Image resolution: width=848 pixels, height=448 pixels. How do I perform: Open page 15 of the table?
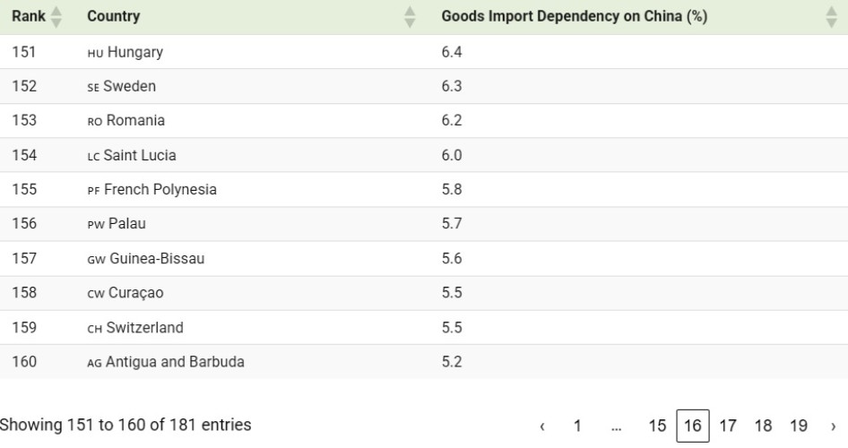[x=657, y=425]
